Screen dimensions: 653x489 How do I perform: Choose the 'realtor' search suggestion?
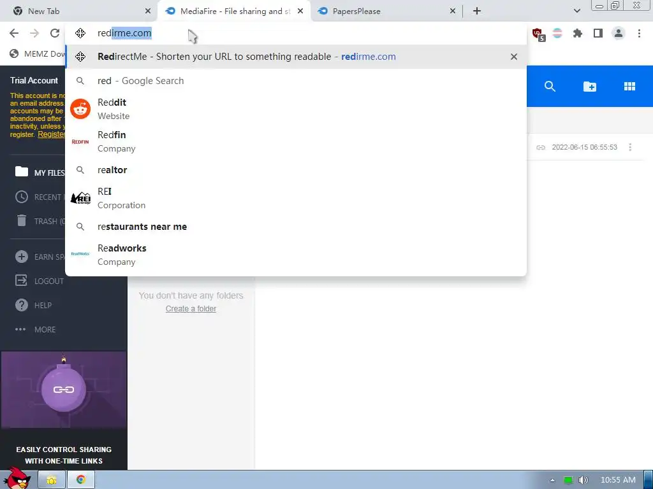(296, 170)
